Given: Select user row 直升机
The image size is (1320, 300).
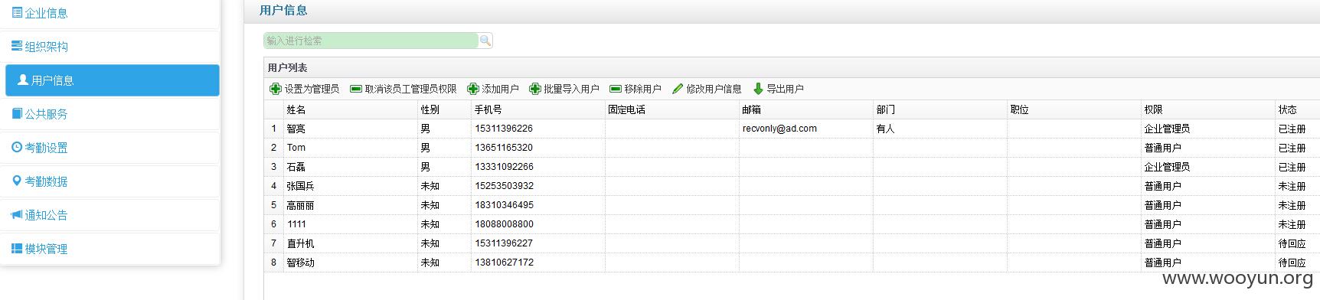Looking at the screenshot, I should [x=792, y=243].
